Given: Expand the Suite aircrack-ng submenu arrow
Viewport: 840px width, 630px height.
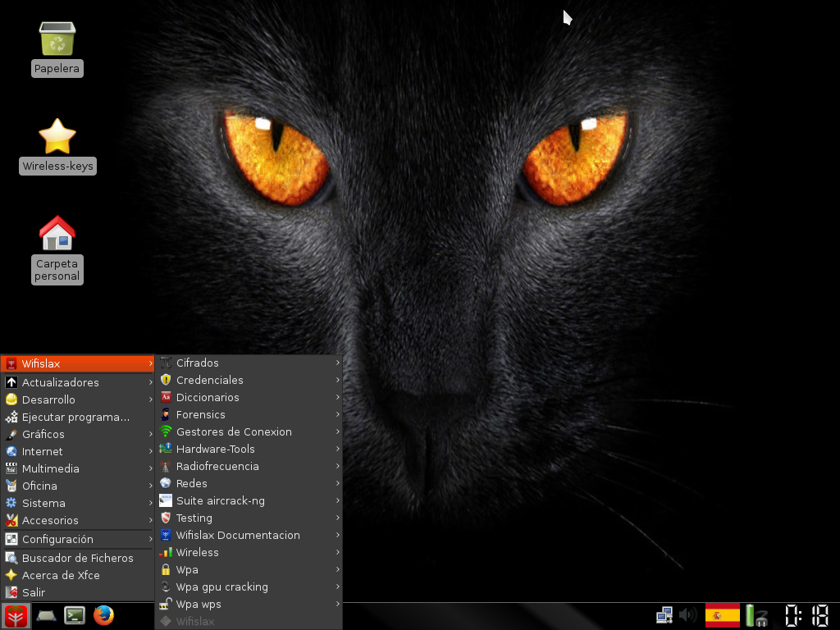Looking at the screenshot, I should tap(337, 500).
